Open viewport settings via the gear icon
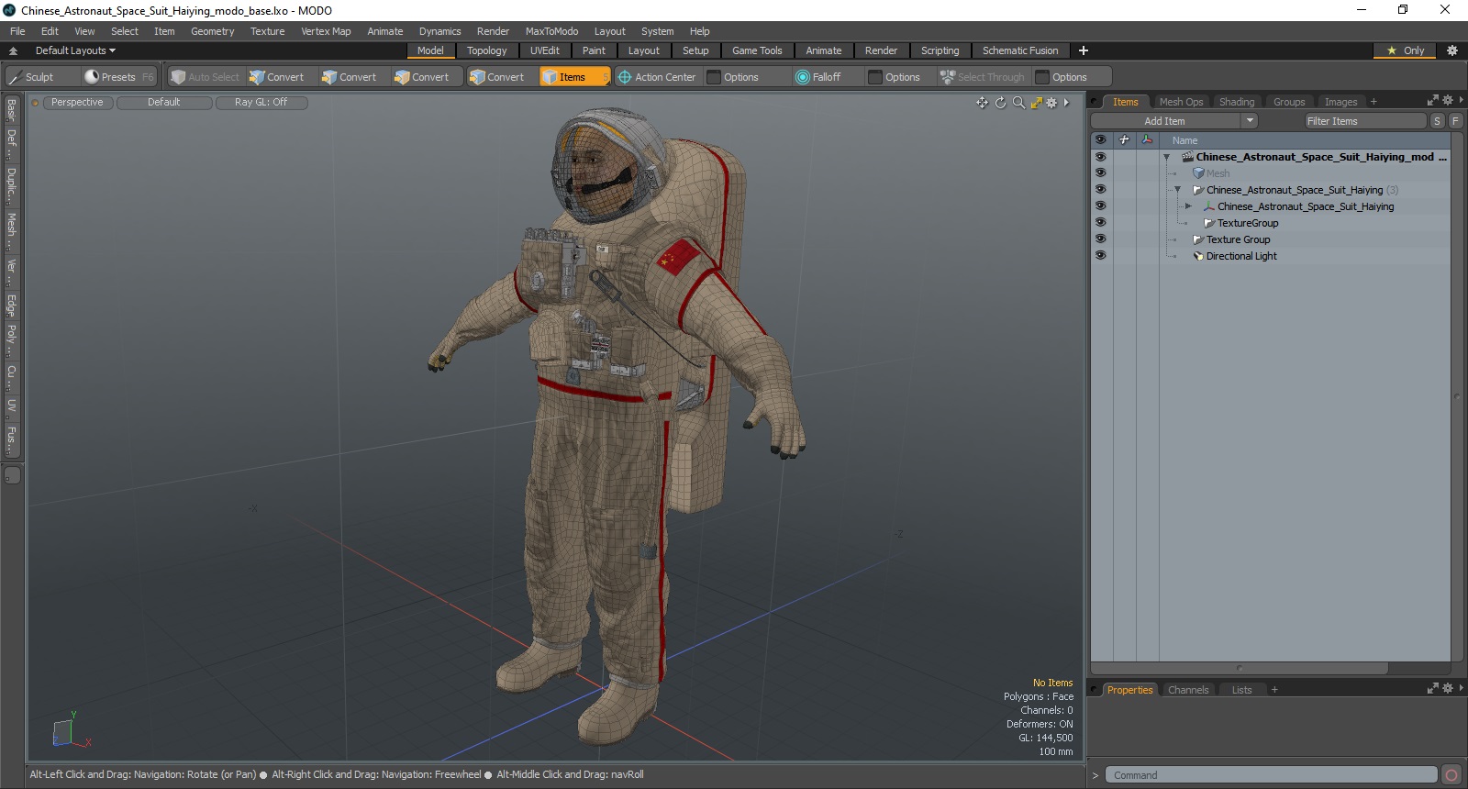The image size is (1468, 789). 1051,103
